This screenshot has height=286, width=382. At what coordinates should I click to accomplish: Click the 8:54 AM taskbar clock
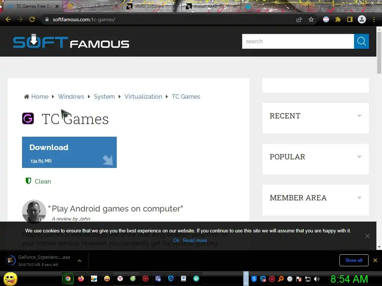coord(349,279)
